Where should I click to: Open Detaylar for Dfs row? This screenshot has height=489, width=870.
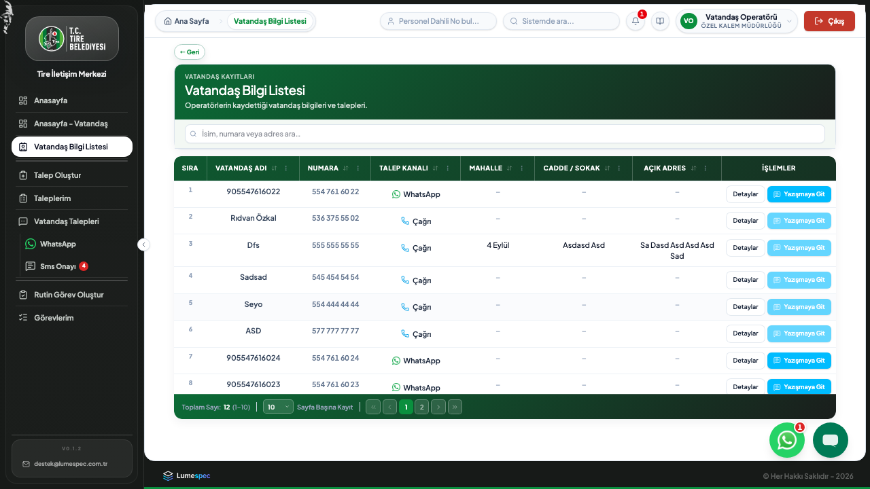tap(745, 248)
